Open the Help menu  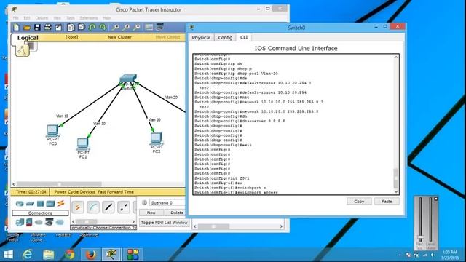pyautogui.click(x=107, y=18)
